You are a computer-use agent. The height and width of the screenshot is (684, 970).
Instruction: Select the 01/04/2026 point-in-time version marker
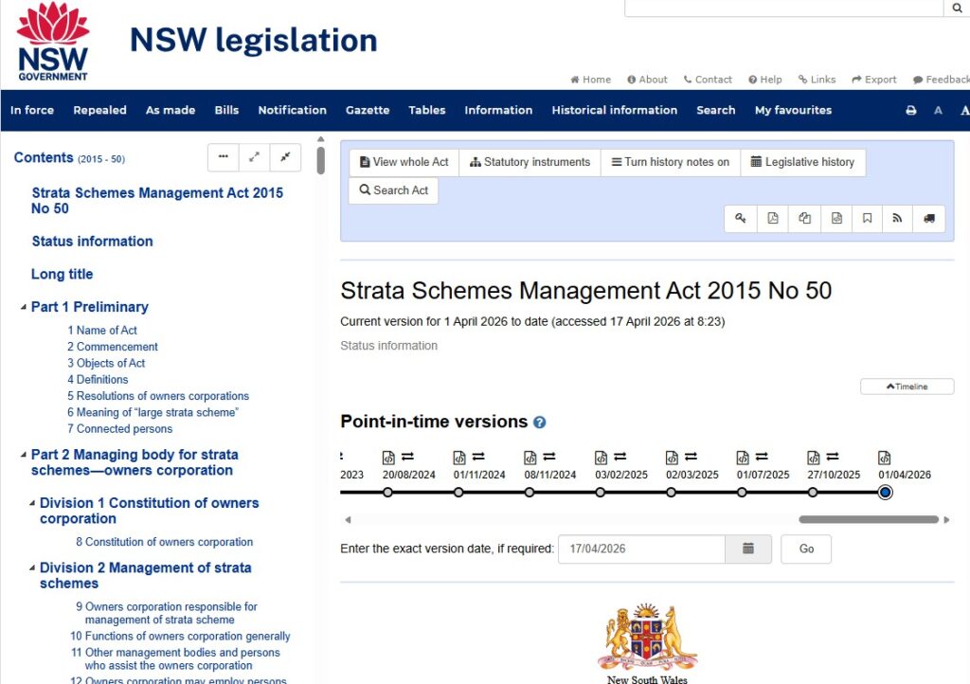click(885, 492)
